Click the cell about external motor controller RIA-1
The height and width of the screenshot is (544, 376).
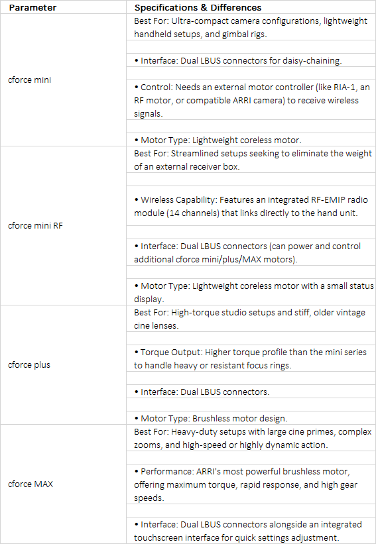click(x=251, y=100)
